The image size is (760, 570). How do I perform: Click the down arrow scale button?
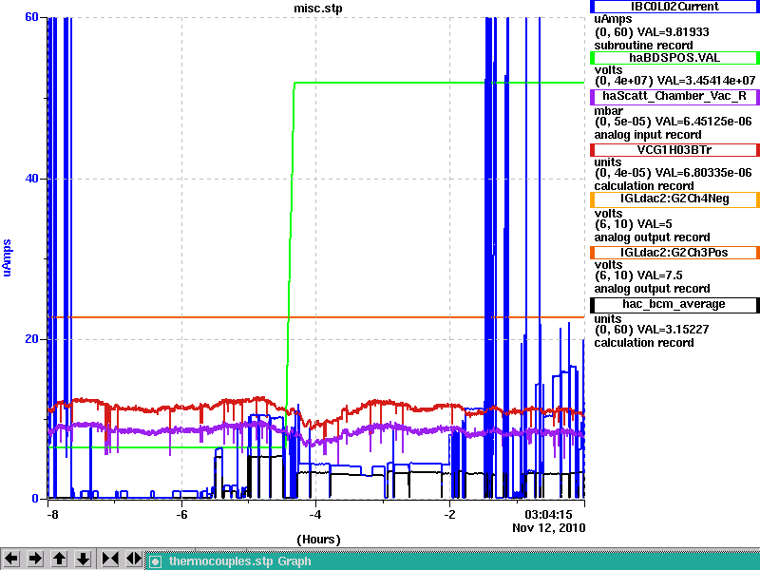click(x=83, y=559)
